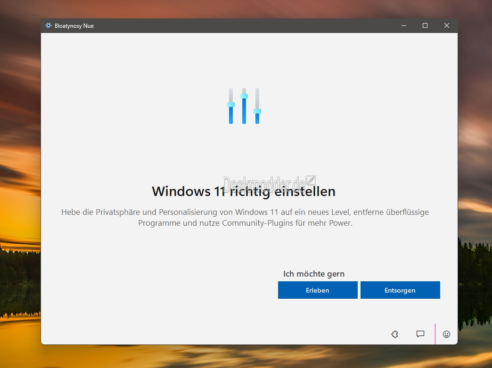The height and width of the screenshot is (368, 492).
Task: Click the Erleben button
Action: click(318, 290)
